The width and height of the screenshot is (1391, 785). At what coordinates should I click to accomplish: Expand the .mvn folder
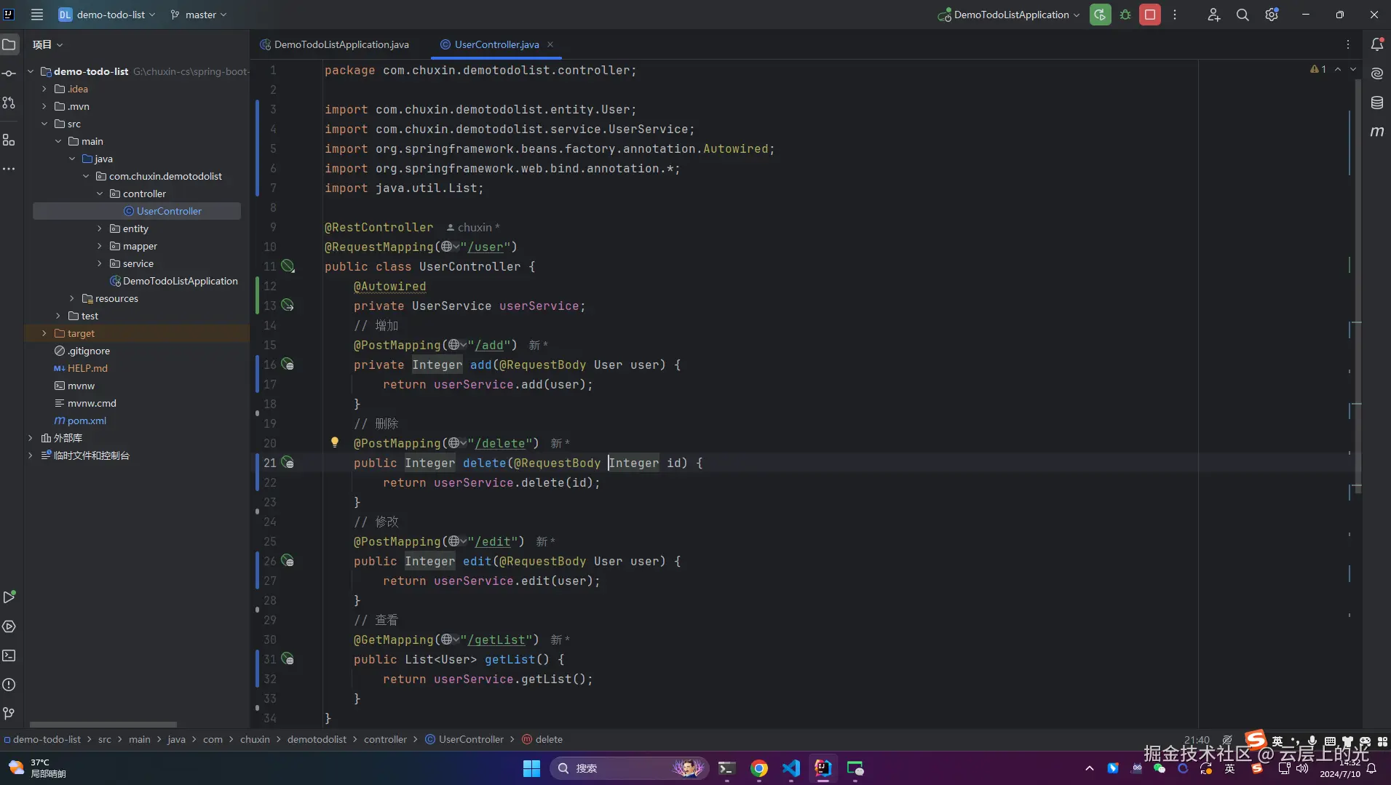[44, 106]
